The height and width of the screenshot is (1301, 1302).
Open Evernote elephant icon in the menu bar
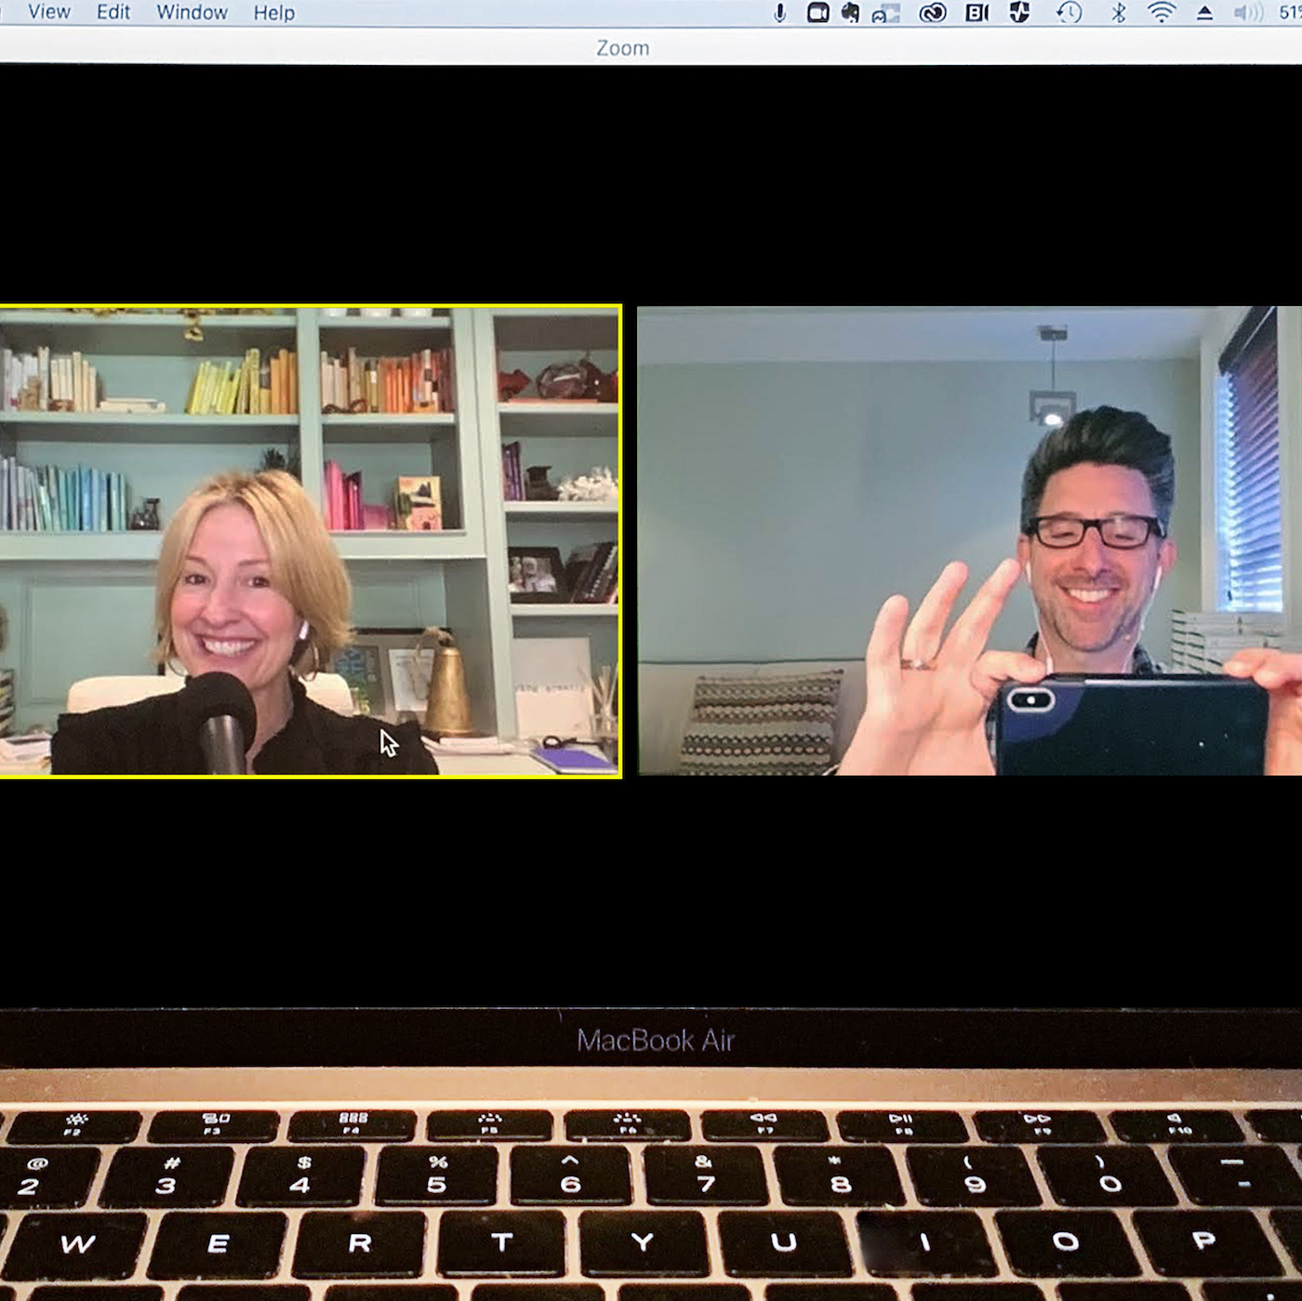pos(850,12)
